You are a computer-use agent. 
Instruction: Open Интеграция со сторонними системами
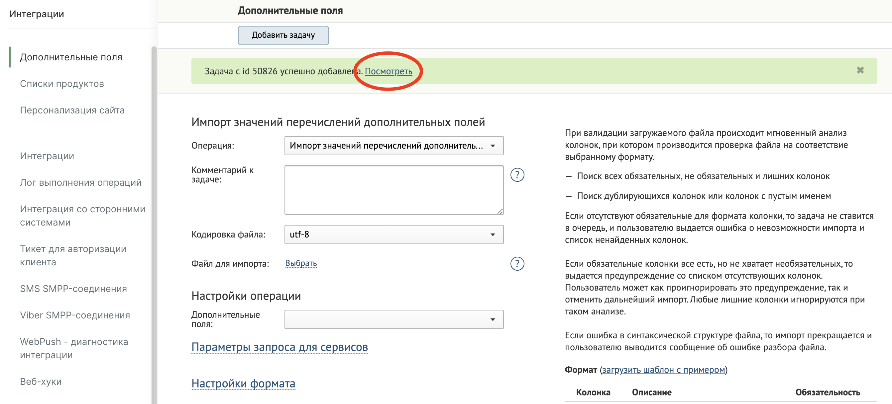(82, 216)
